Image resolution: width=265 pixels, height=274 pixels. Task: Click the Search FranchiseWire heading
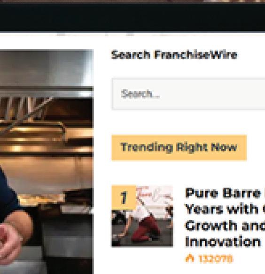tap(174, 55)
